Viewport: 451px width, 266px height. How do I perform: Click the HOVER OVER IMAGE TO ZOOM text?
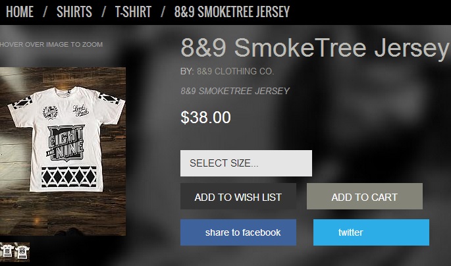pyautogui.click(x=51, y=45)
